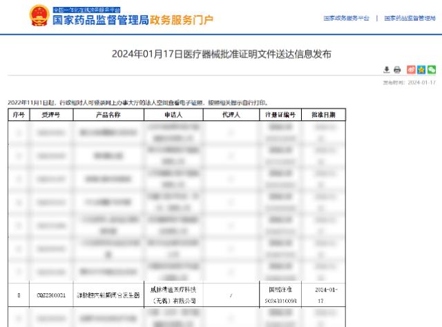Click the 批准日期 column header
The width and height of the screenshot is (442, 327).
(x=323, y=114)
